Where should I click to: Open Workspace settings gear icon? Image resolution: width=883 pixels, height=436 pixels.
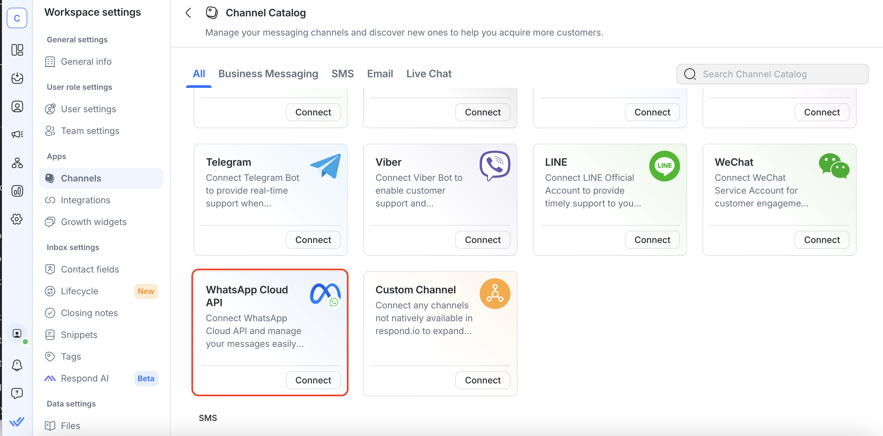coord(17,219)
